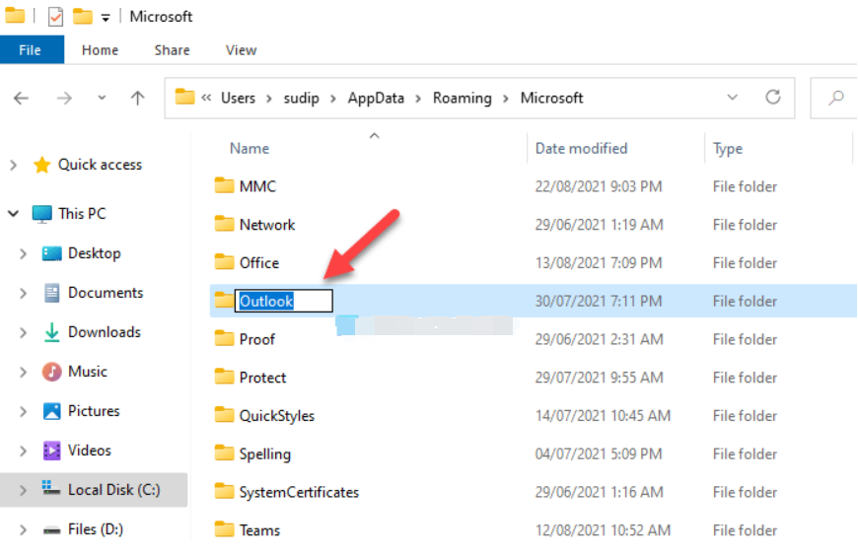Select the Teams folder icon
The height and width of the screenshot is (558, 858).
(224, 530)
